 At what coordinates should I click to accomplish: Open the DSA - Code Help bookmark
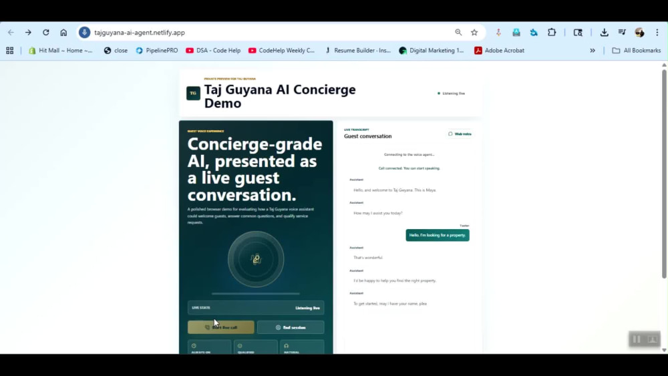213,50
